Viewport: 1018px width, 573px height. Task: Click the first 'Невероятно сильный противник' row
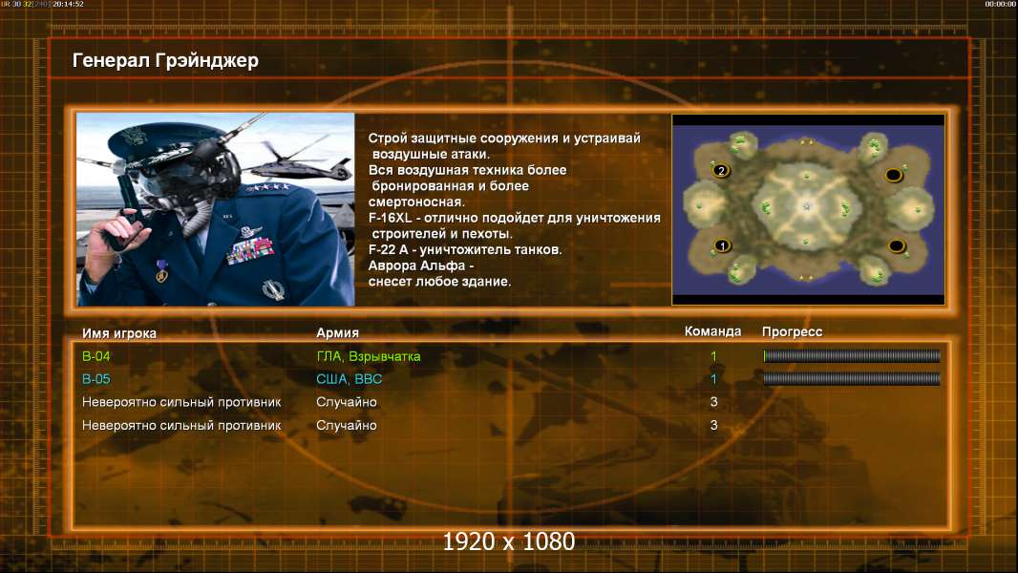click(x=181, y=402)
